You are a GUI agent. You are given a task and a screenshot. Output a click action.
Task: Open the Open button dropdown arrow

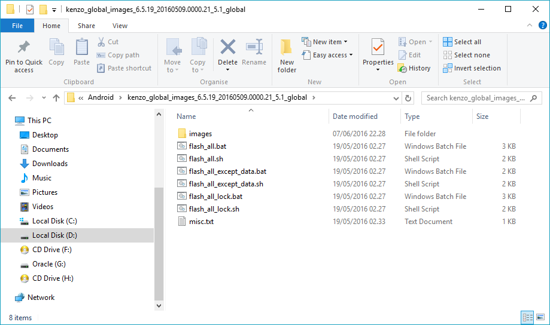(430, 42)
